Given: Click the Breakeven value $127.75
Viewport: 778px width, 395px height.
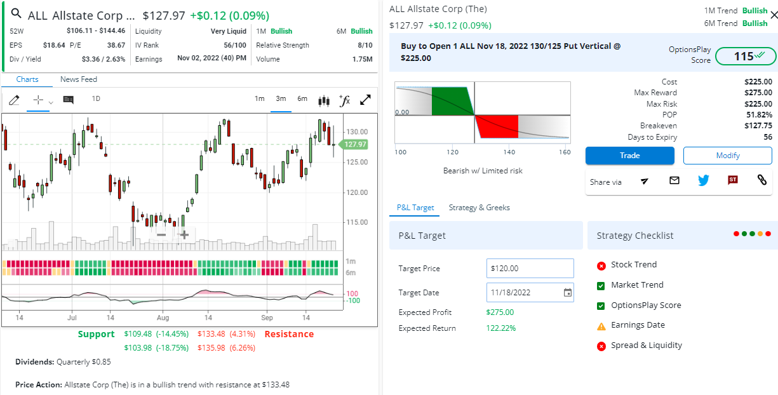Looking at the screenshot, I should (x=758, y=126).
